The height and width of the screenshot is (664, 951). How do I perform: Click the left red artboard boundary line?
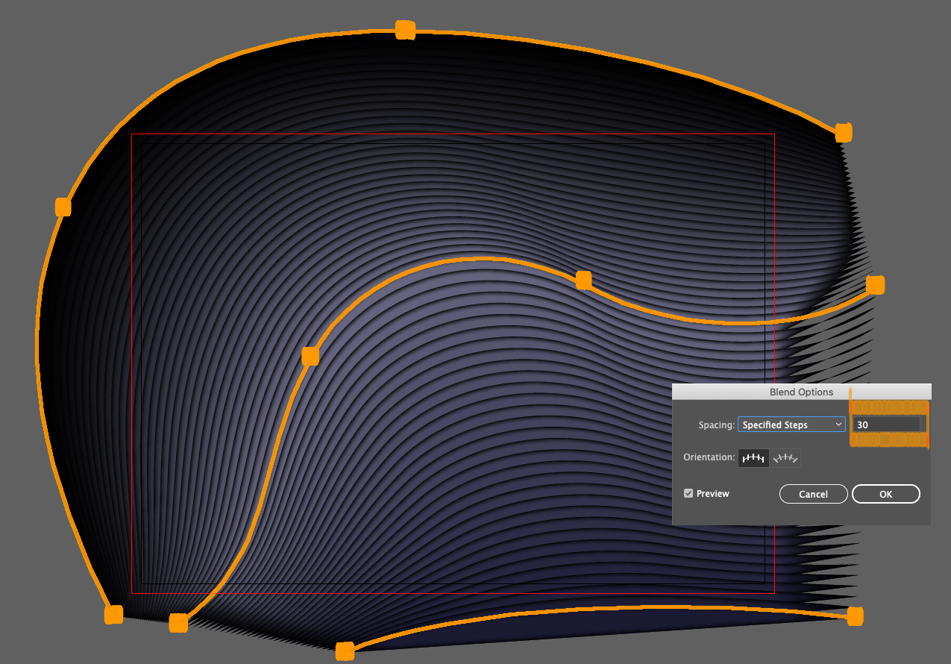click(x=132, y=336)
